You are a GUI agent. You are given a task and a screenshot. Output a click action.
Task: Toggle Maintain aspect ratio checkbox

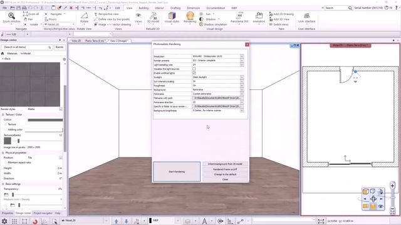pos(6,162)
